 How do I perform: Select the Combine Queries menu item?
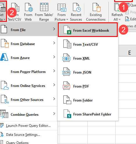(29, 114)
